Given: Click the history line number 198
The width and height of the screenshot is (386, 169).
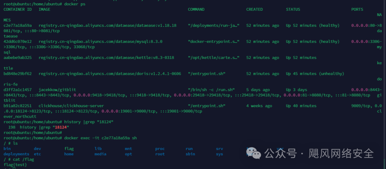Looking at the screenshot, I should (x=11, y=127).
